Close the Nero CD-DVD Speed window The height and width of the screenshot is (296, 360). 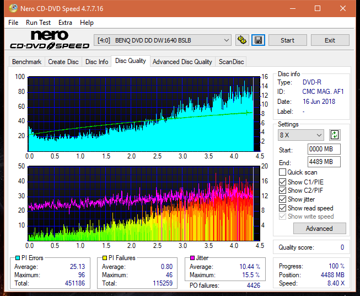point(343,8)
